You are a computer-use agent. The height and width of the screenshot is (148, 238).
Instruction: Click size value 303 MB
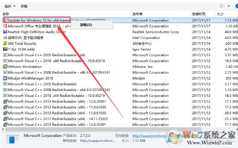[231, 78]
